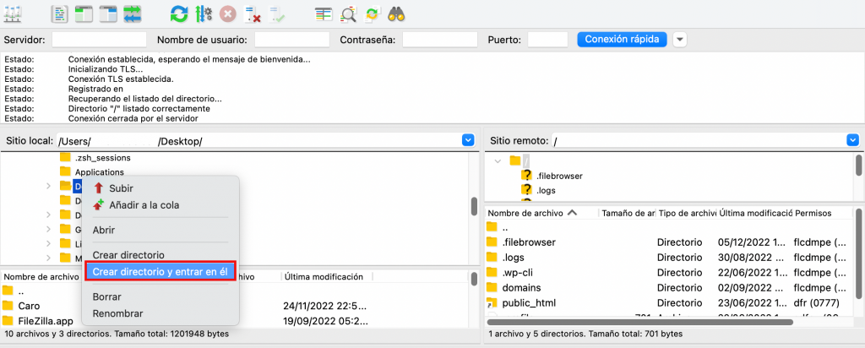Toggle the transfer queue display
The height and width of the screenshot is (348, 865).
[x=133, y=14]
